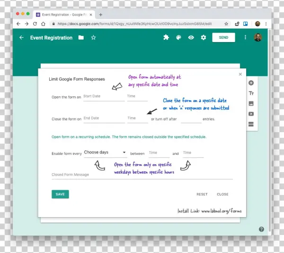Open Chrome's three-dot menu
284x253 pixels.
[x=266, y=24]
